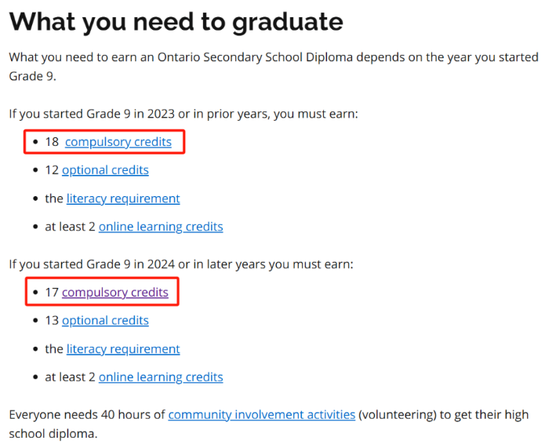Image resolution: width=545 pixels, height=444 pixels.
Task: Open the 12 optional credits link
Action: (105, 170)
